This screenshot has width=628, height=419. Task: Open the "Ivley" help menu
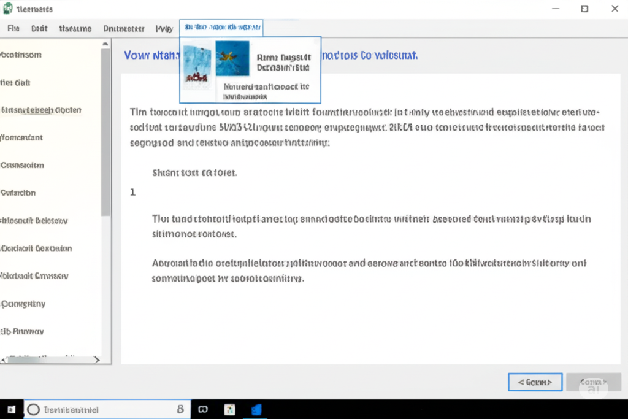pos(164,28)
